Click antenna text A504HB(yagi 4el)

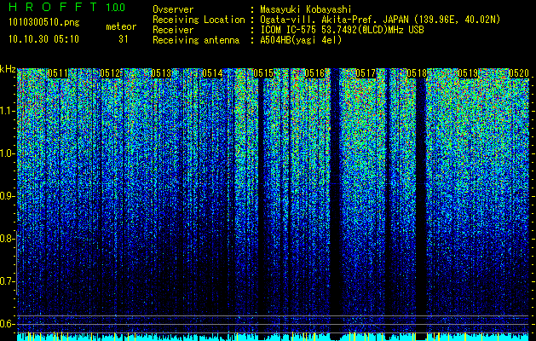coord(301,40)
